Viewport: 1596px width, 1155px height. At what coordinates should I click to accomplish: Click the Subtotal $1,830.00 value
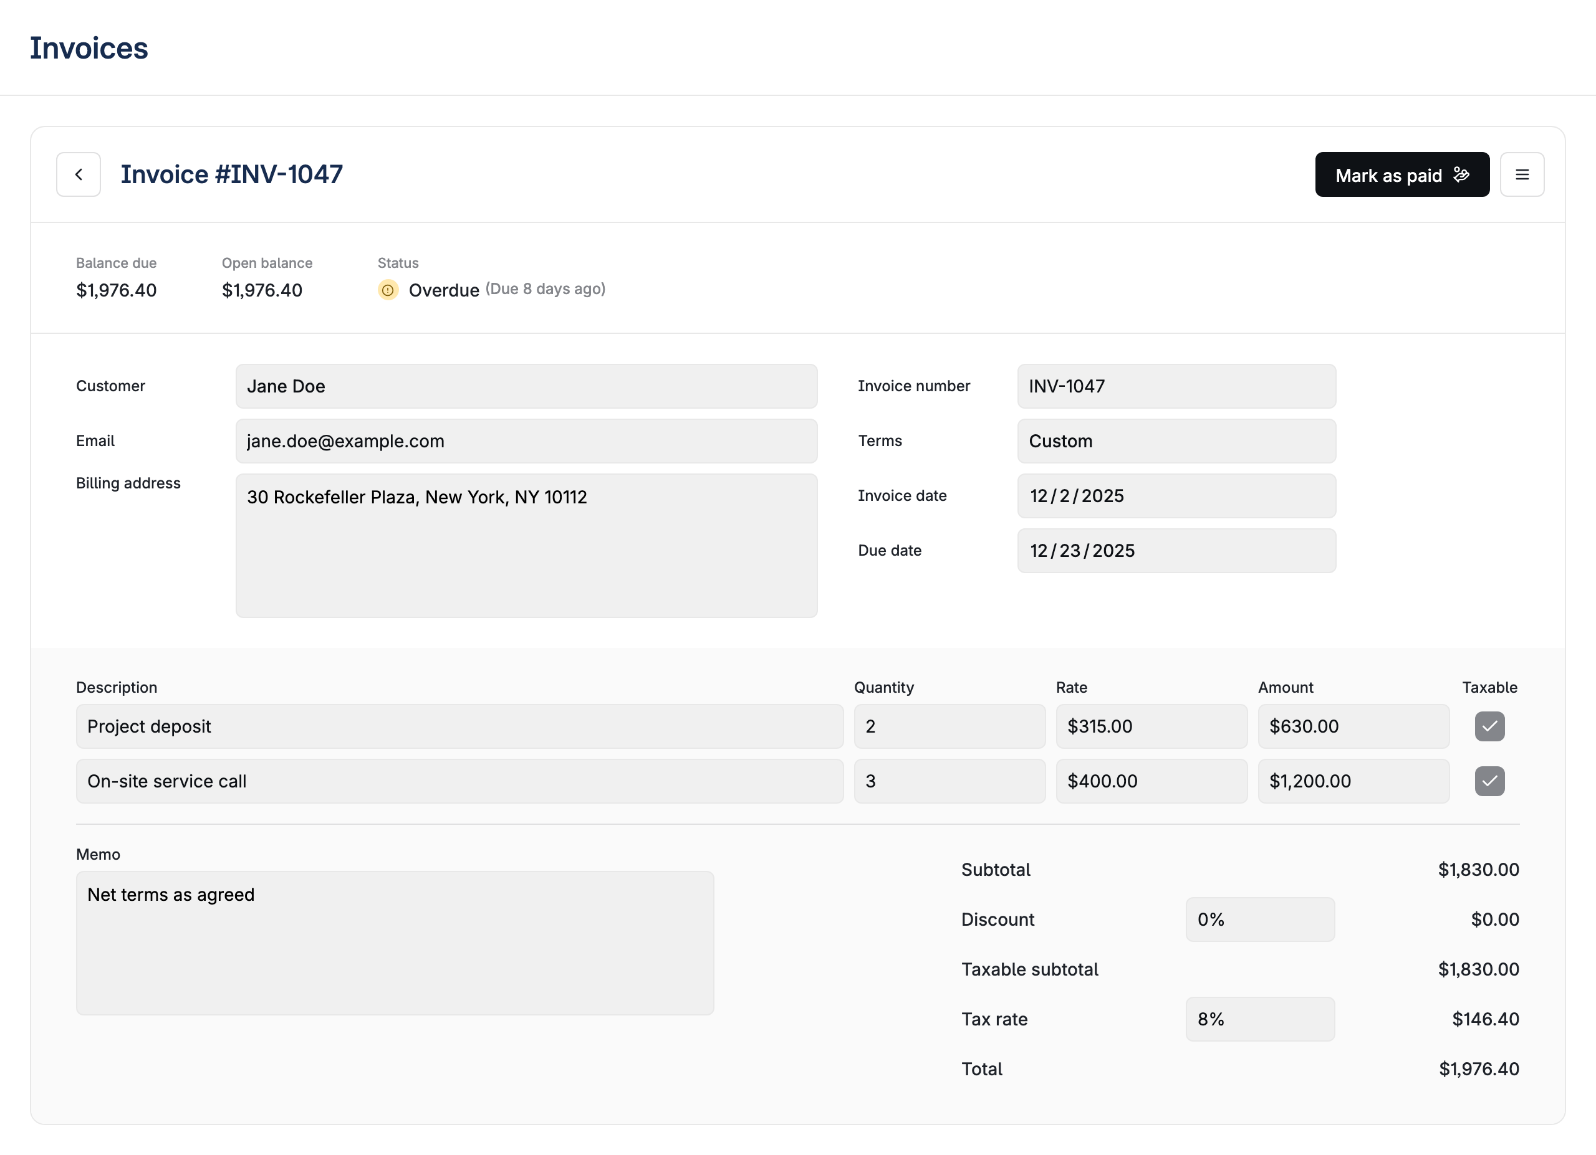point(1478,870)
